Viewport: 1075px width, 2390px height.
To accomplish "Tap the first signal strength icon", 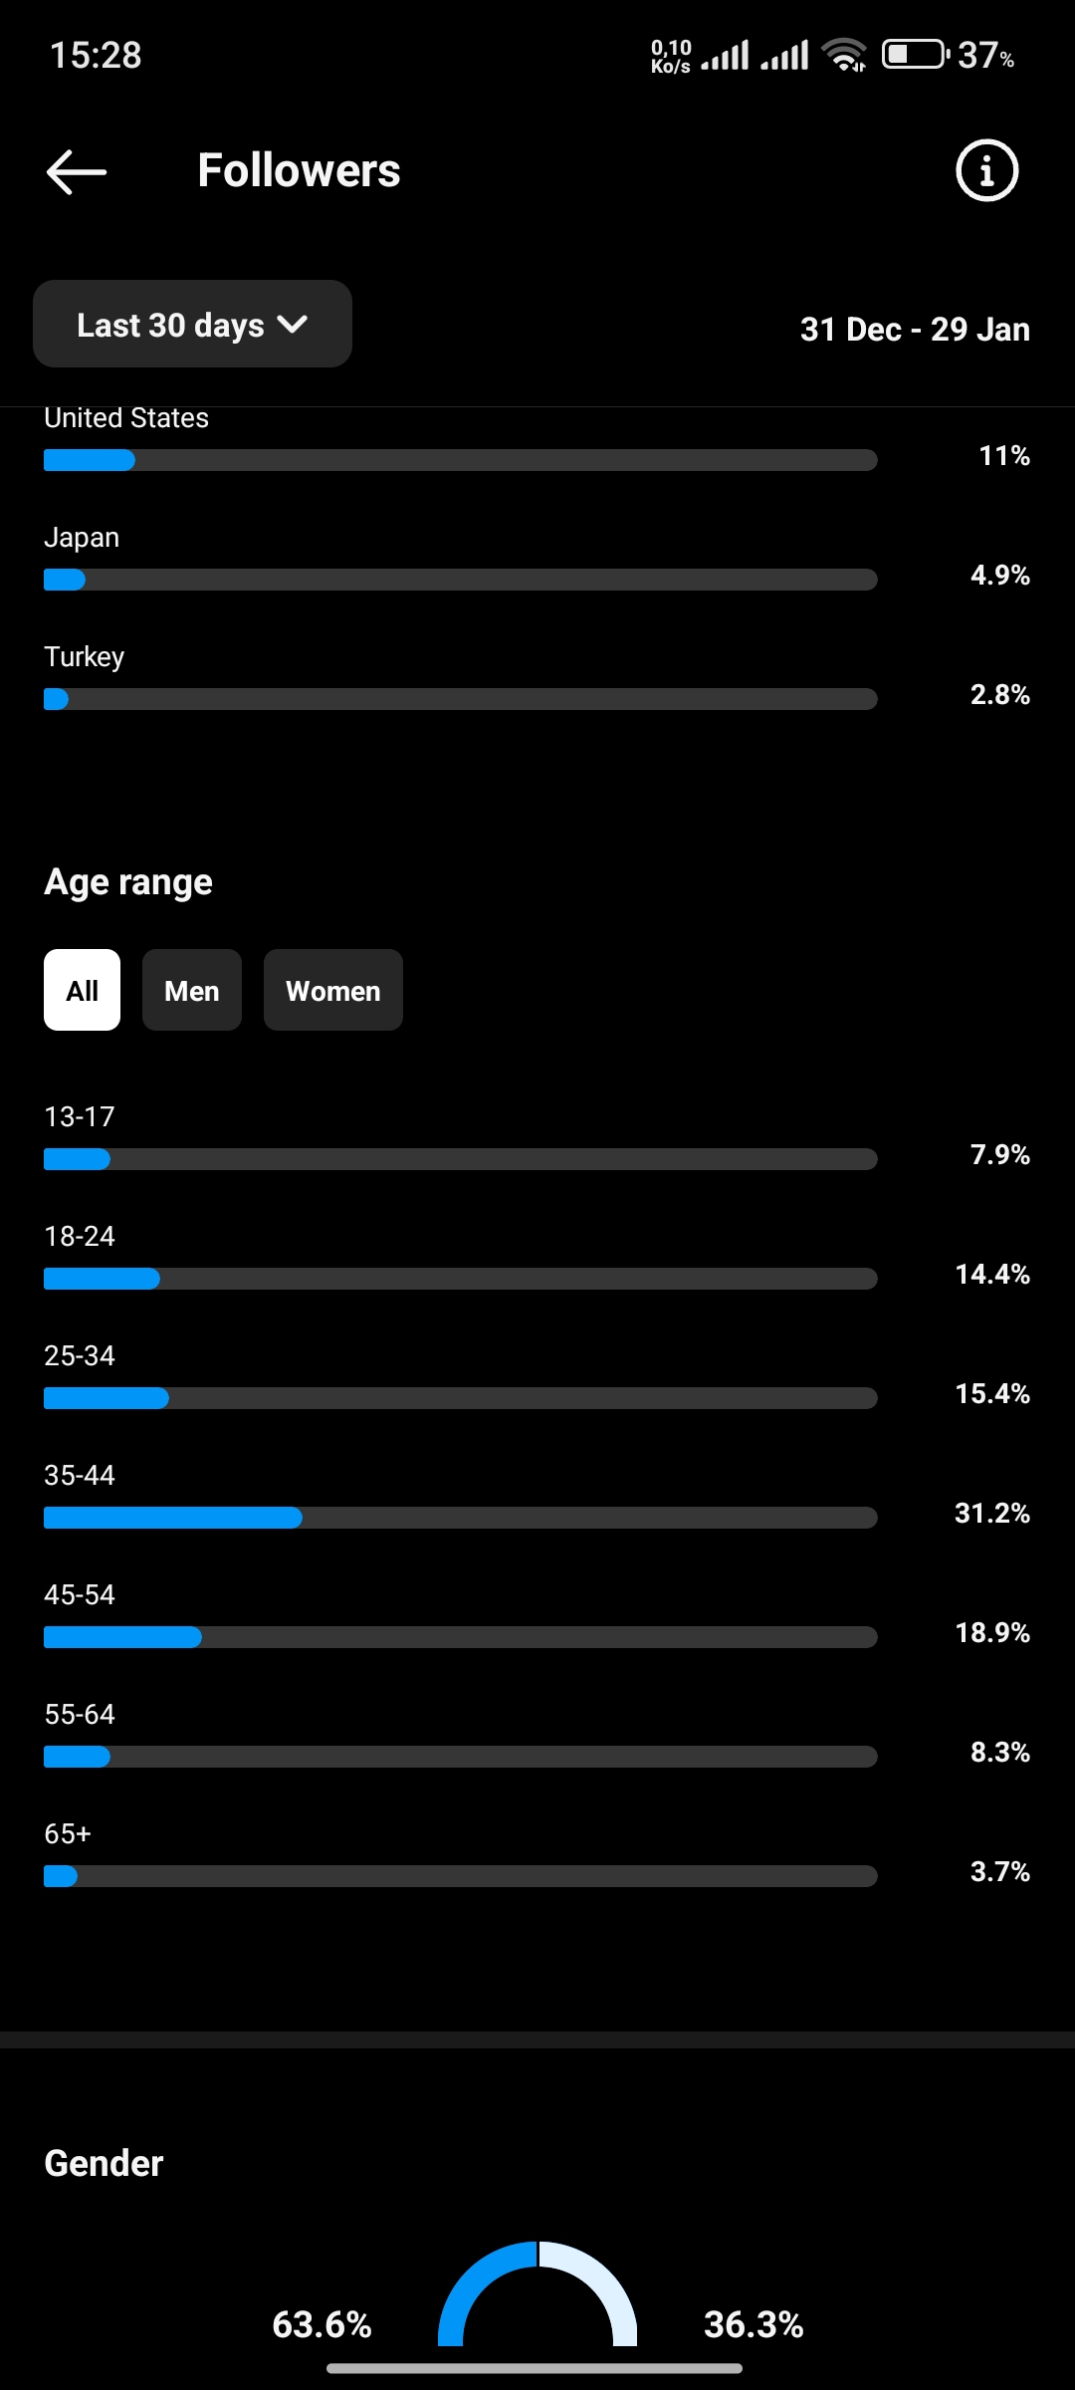I will [725, 55].
